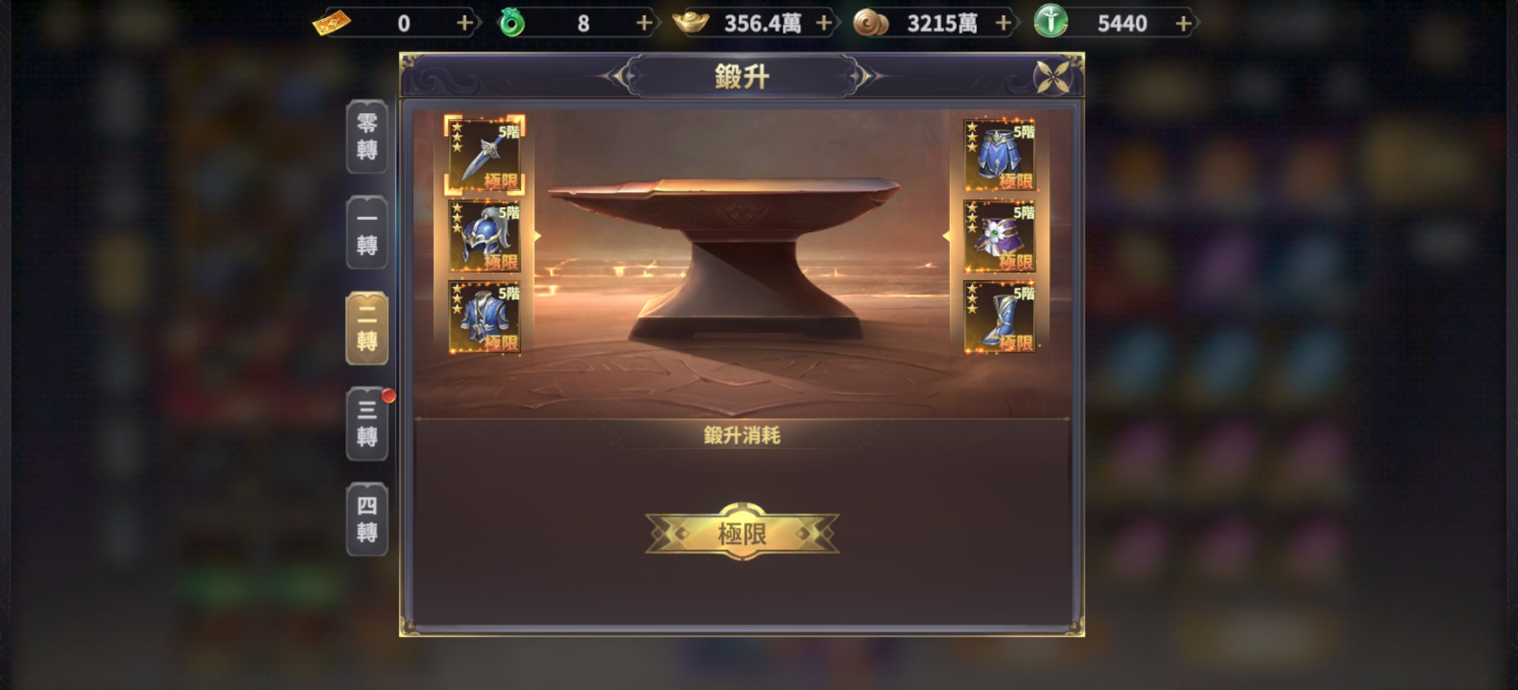Select the purple jeweled accessory slot
1518x690 pixels.
tap(999, 236)
